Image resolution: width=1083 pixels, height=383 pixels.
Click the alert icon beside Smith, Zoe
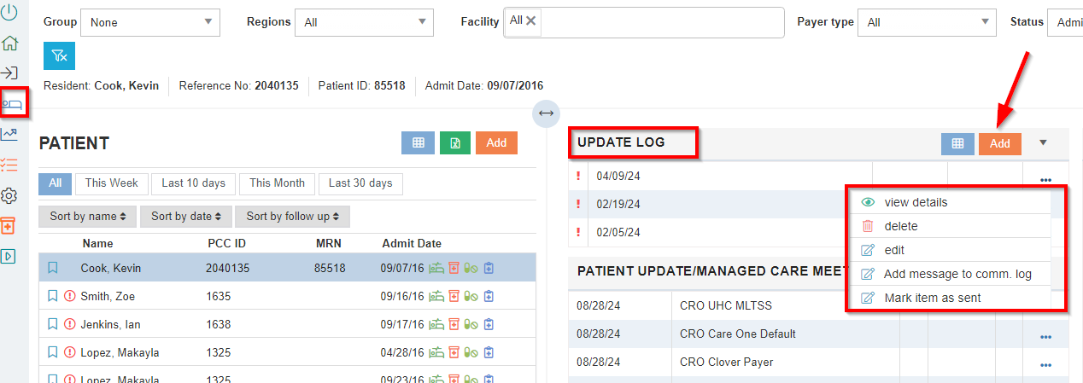coord(70,296)
